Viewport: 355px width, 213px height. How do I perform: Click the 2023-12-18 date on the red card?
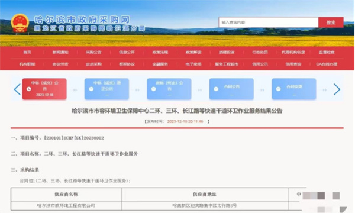click(x=44, y=95)
